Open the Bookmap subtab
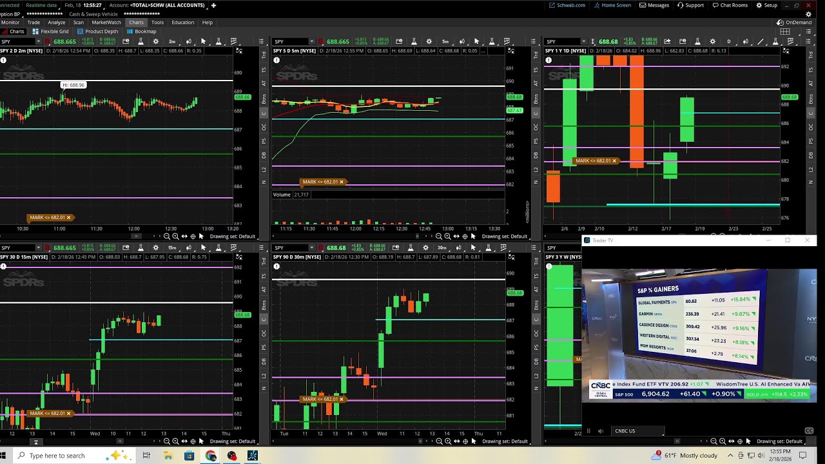Viewport: 825px width, 464px height. coord(142,32)
